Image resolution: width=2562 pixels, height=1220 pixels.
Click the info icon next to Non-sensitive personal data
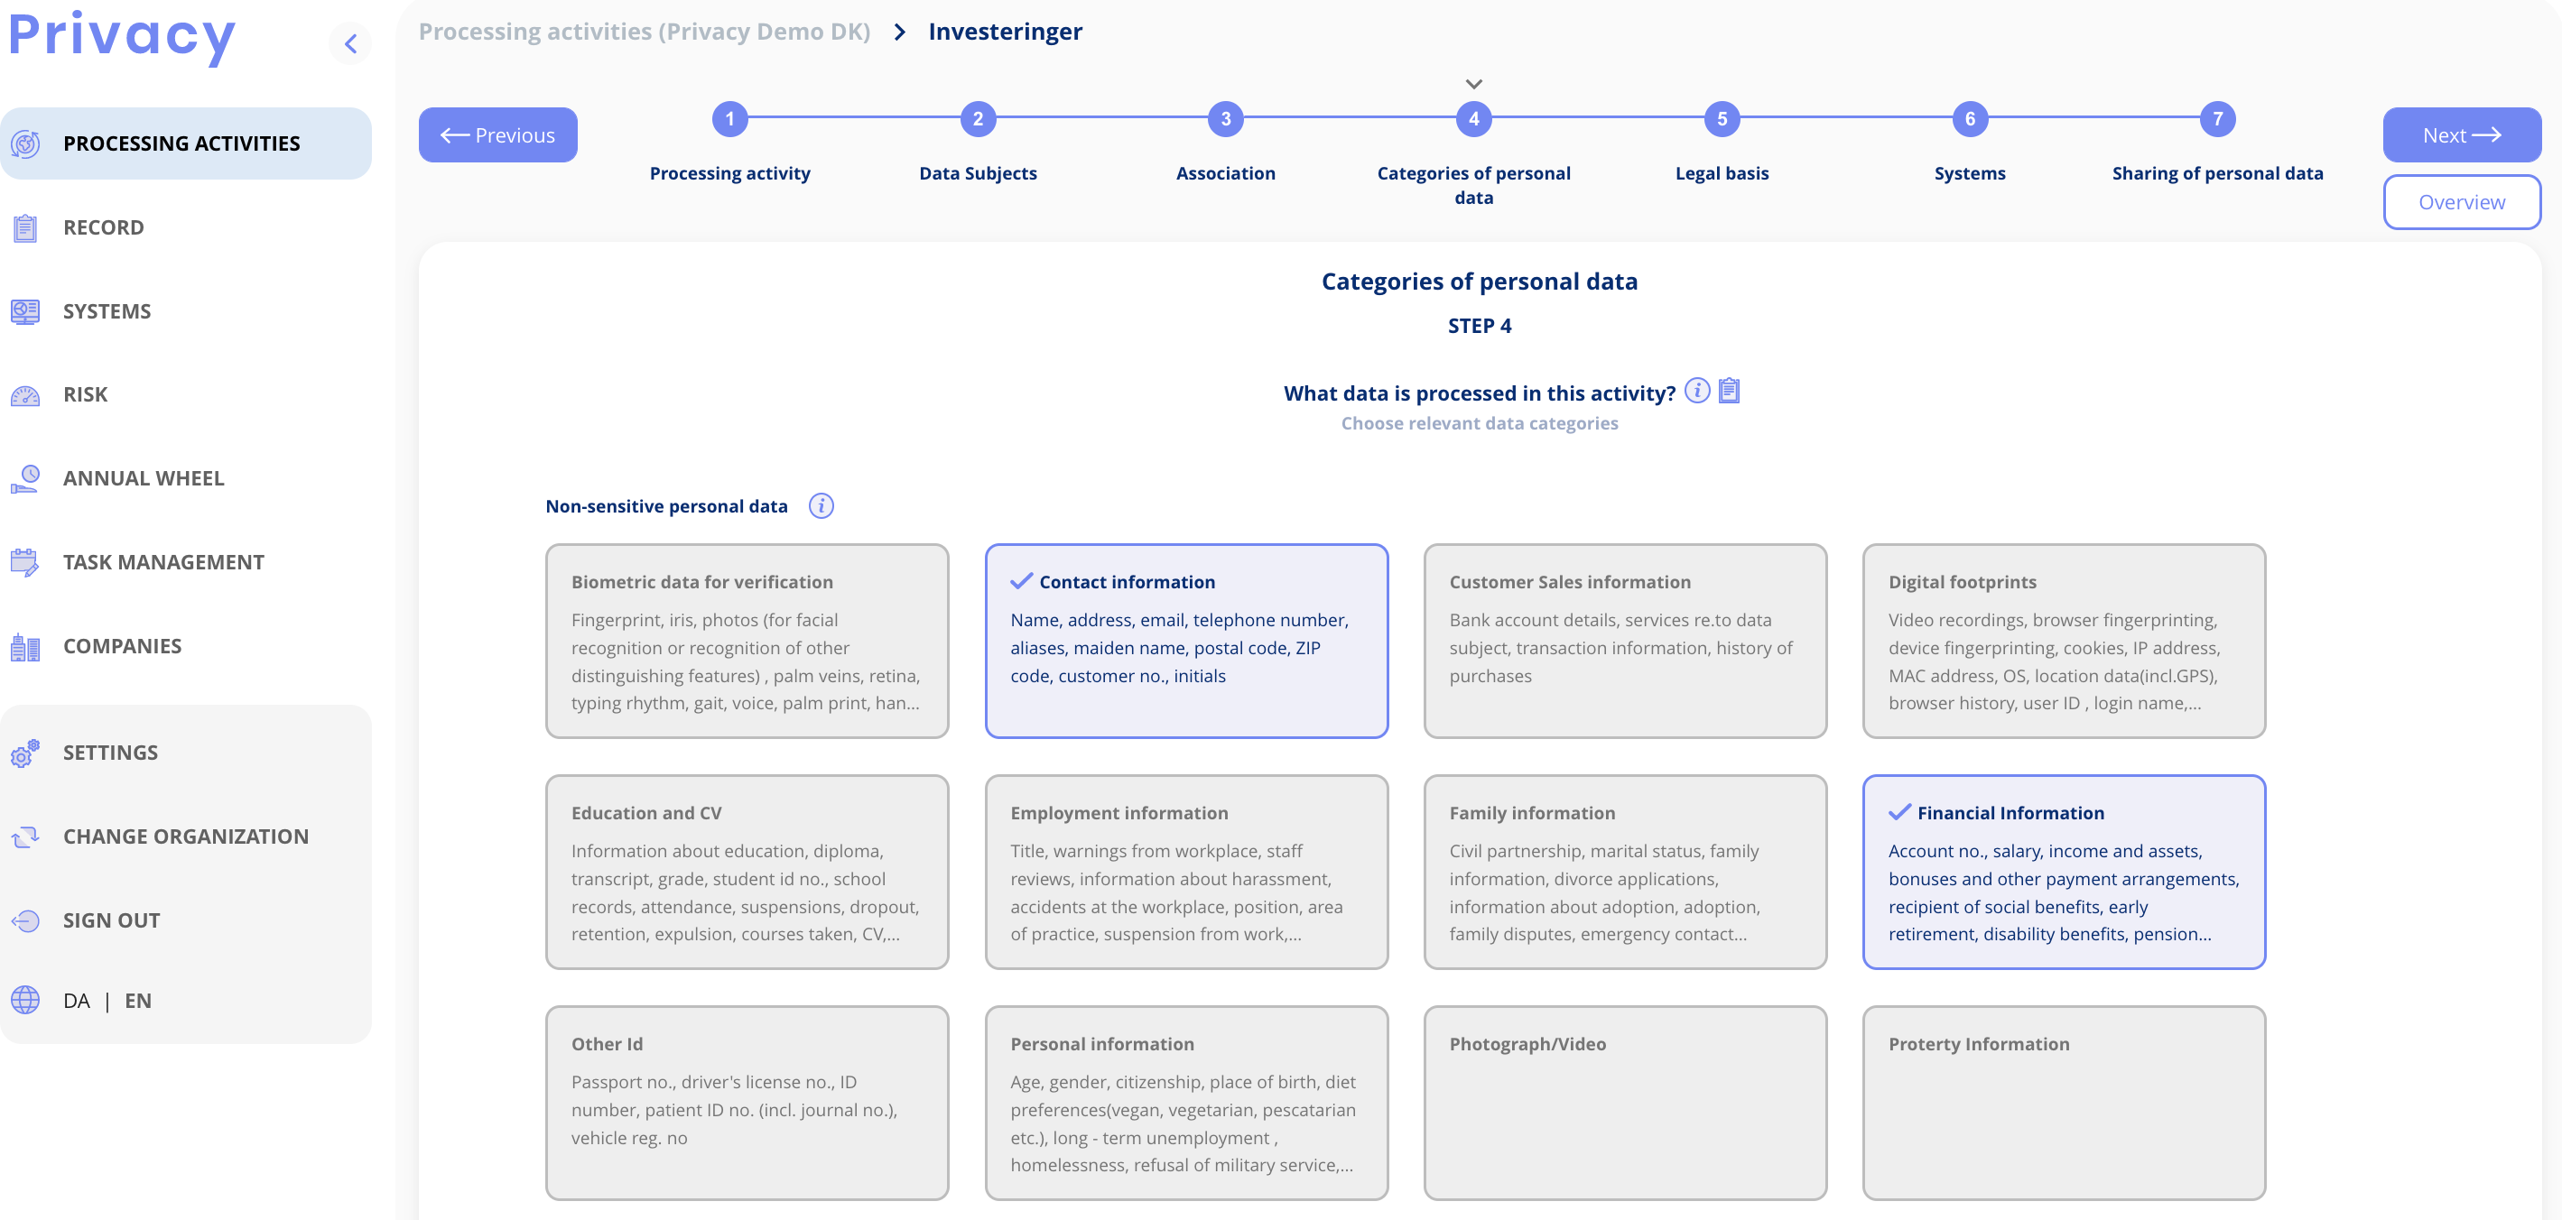821,504
